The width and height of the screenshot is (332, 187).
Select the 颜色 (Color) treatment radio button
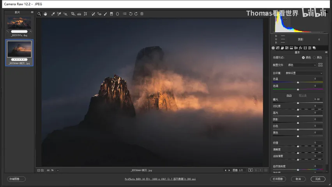303,58
